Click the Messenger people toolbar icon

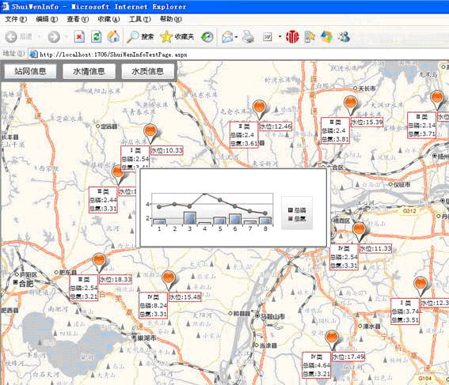pyautogui.click(x=344, y=37)
